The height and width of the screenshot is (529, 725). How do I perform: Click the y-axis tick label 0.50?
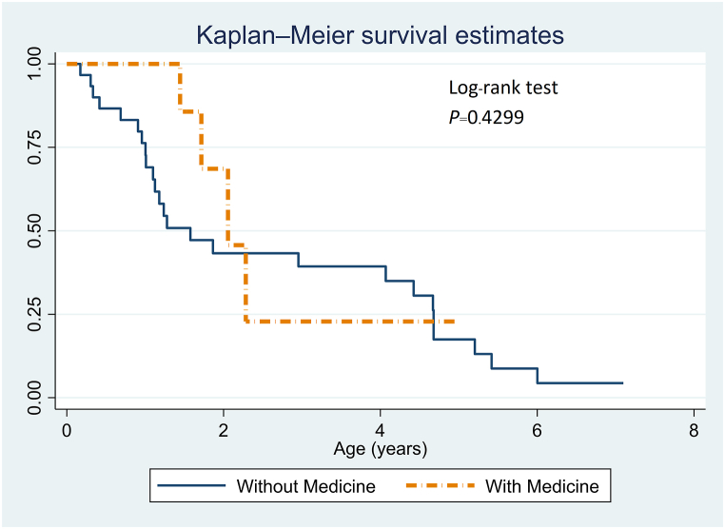click(x=34, y=230)
